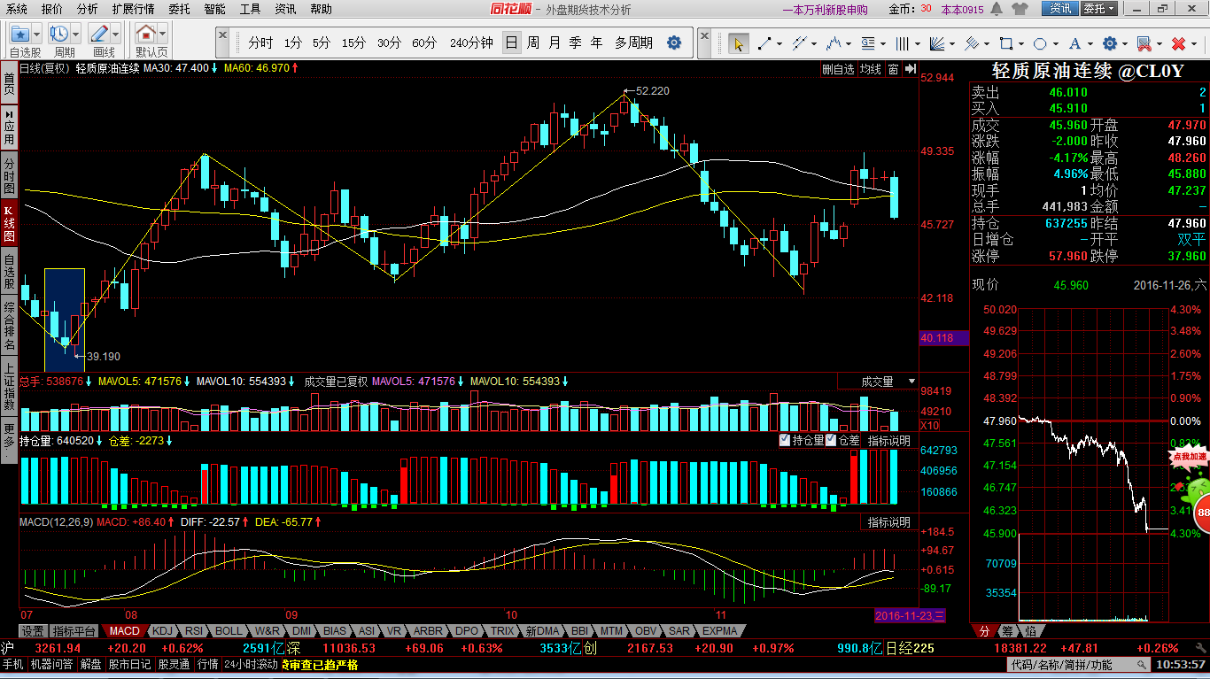The width and height of the screenshot is (1210, 679).
Task: Open the 自选股 star-folder icon
Action: [x=20, y=35]
